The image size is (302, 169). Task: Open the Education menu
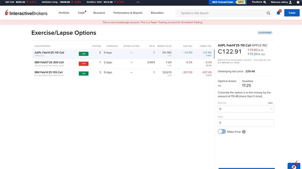tap(157, 13)
